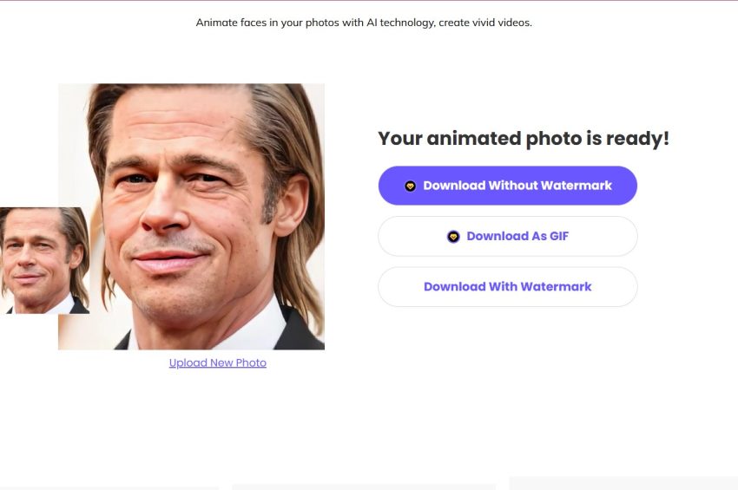Viewport: 738px width, 490px height.
Task: Click the 'Download Without Watermark' text label
Action: pyautogui.click(x=517, y=186)
